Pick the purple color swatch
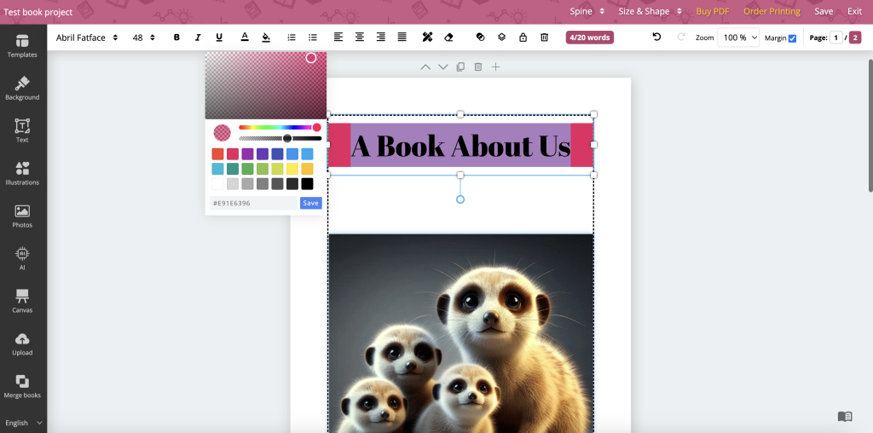 (x=248, y=154)
